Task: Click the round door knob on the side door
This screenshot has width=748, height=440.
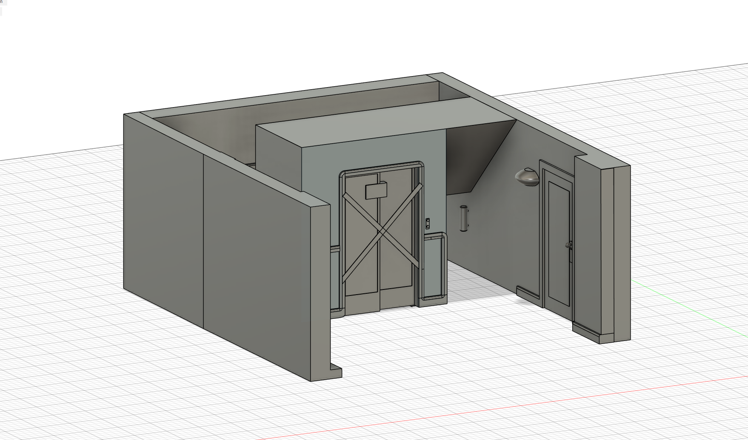Action: click(568, 245)
